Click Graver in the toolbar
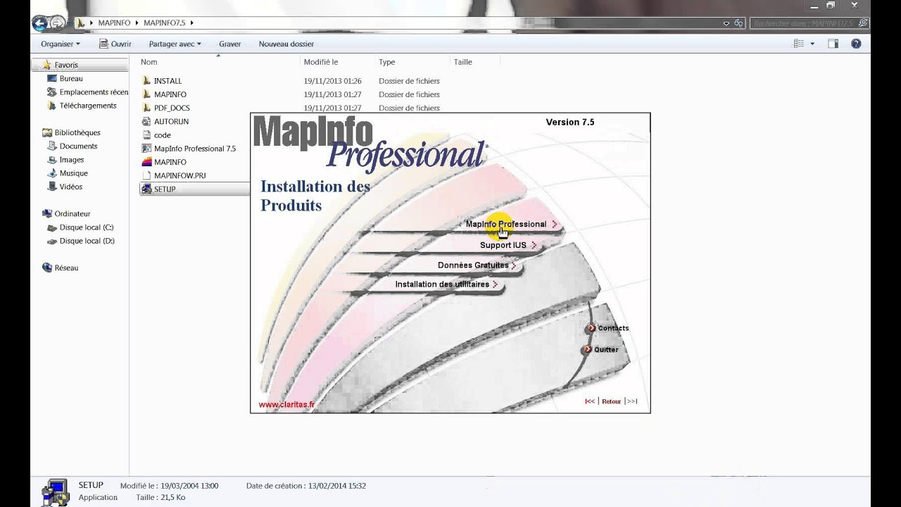 tap(229, 44)
